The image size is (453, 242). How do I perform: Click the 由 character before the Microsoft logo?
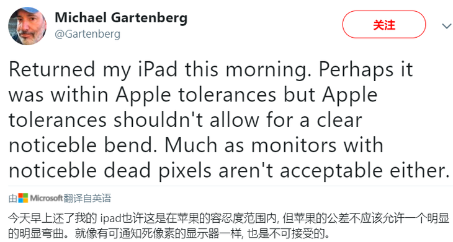(12, 198)
